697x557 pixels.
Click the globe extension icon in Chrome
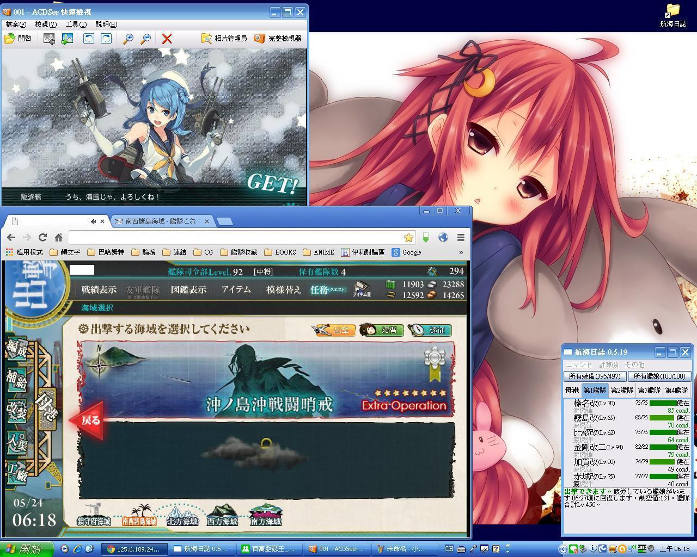pos(443,238)
